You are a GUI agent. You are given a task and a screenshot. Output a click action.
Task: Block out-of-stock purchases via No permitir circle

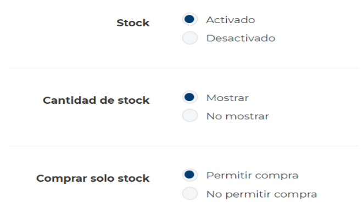tap(190, 193)
